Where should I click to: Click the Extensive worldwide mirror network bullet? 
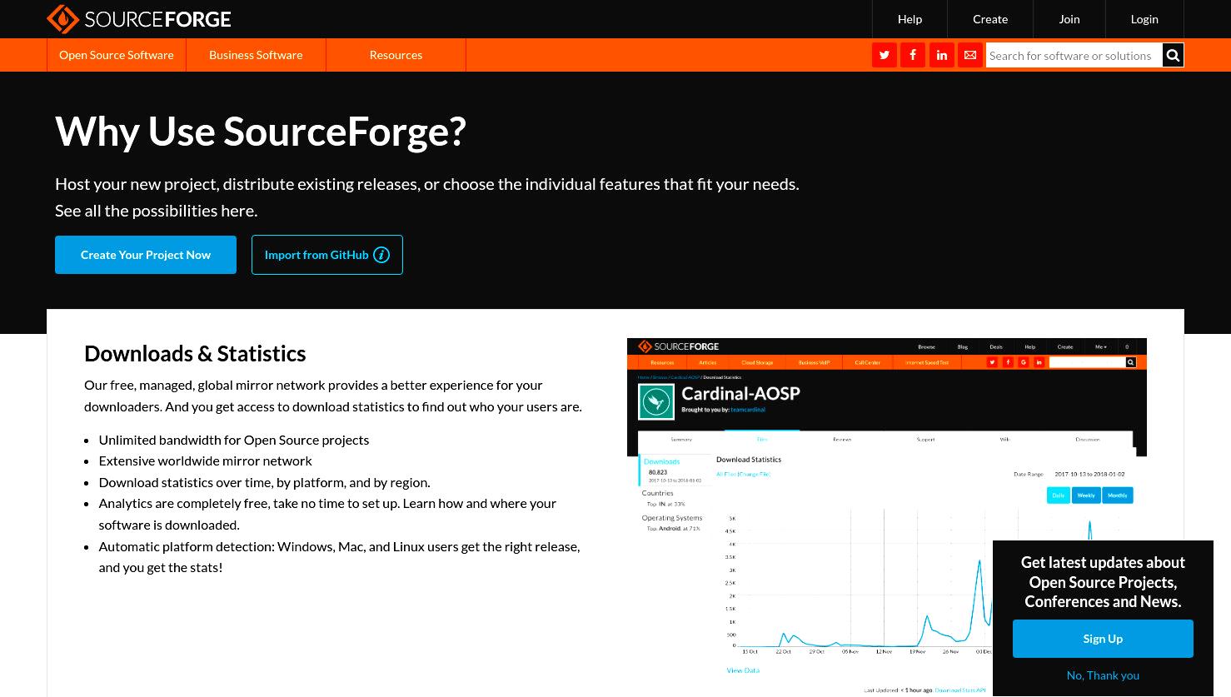206,461
